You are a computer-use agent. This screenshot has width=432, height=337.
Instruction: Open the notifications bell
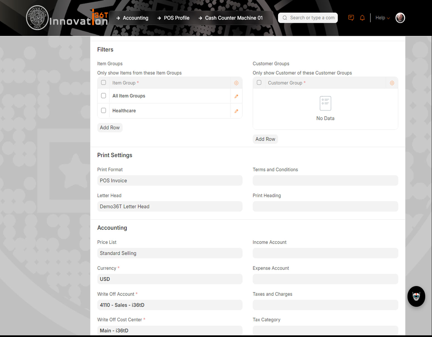point(362,18)
